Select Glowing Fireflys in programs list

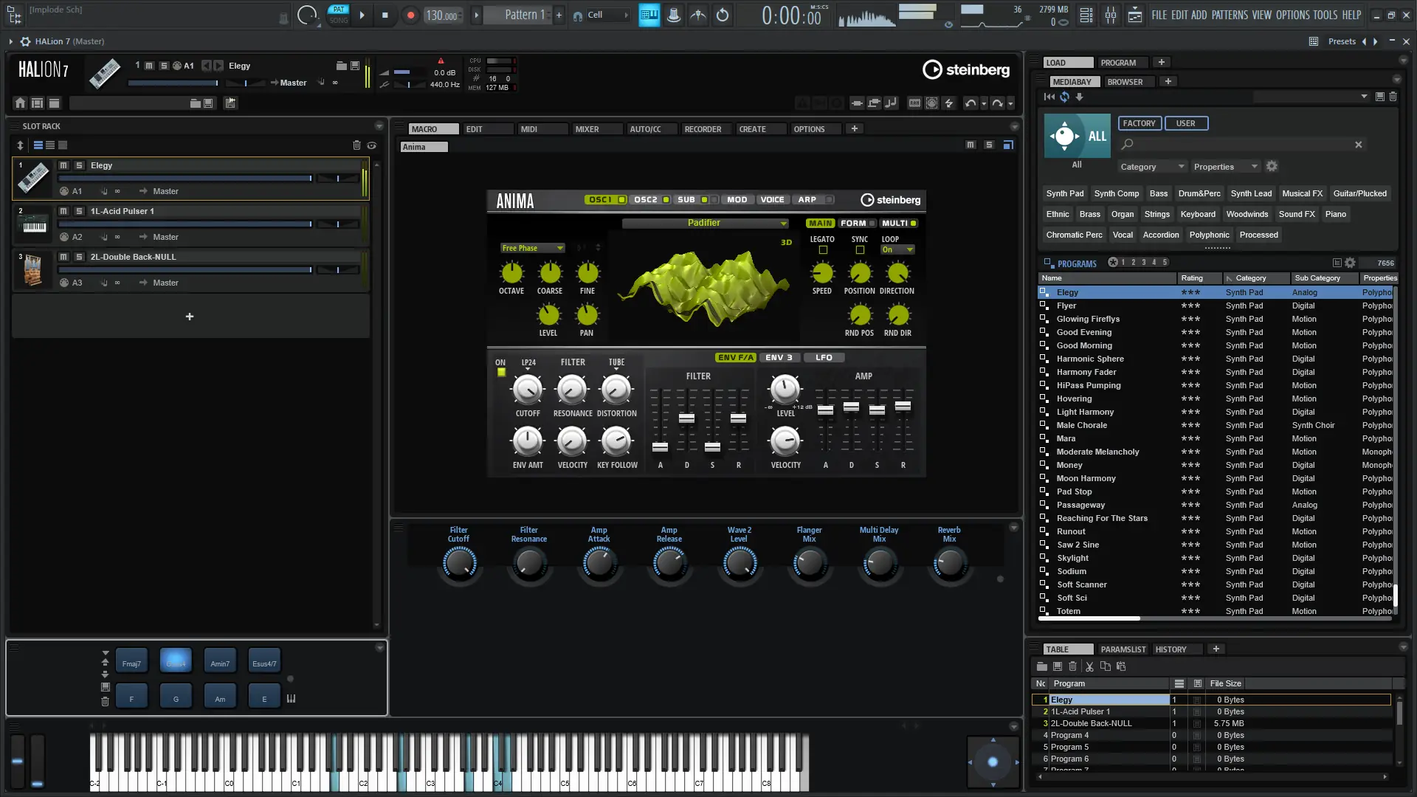[1088, 319]
